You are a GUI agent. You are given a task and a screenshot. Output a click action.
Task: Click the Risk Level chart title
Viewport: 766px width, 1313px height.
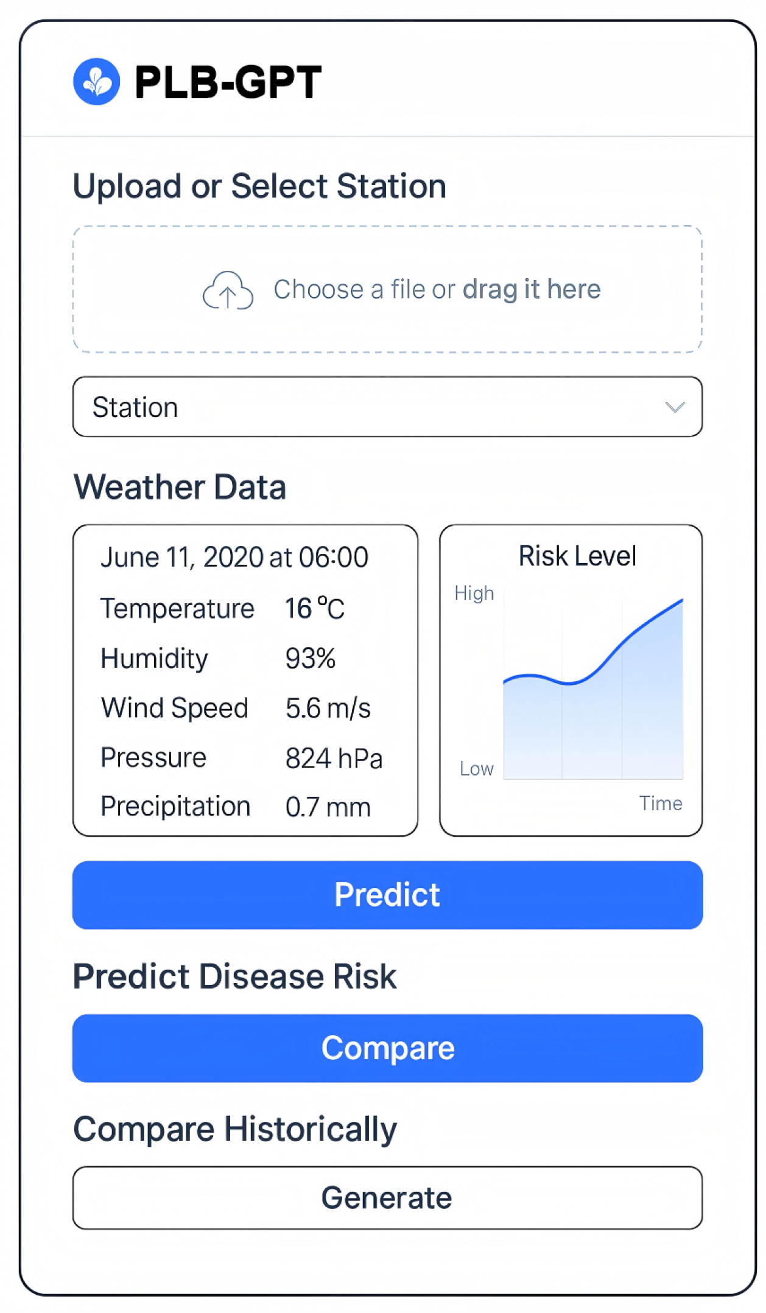577,556
